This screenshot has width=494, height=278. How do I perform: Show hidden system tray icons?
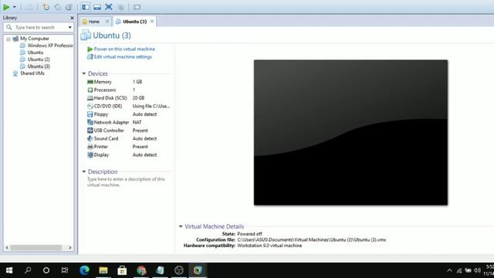449,270
